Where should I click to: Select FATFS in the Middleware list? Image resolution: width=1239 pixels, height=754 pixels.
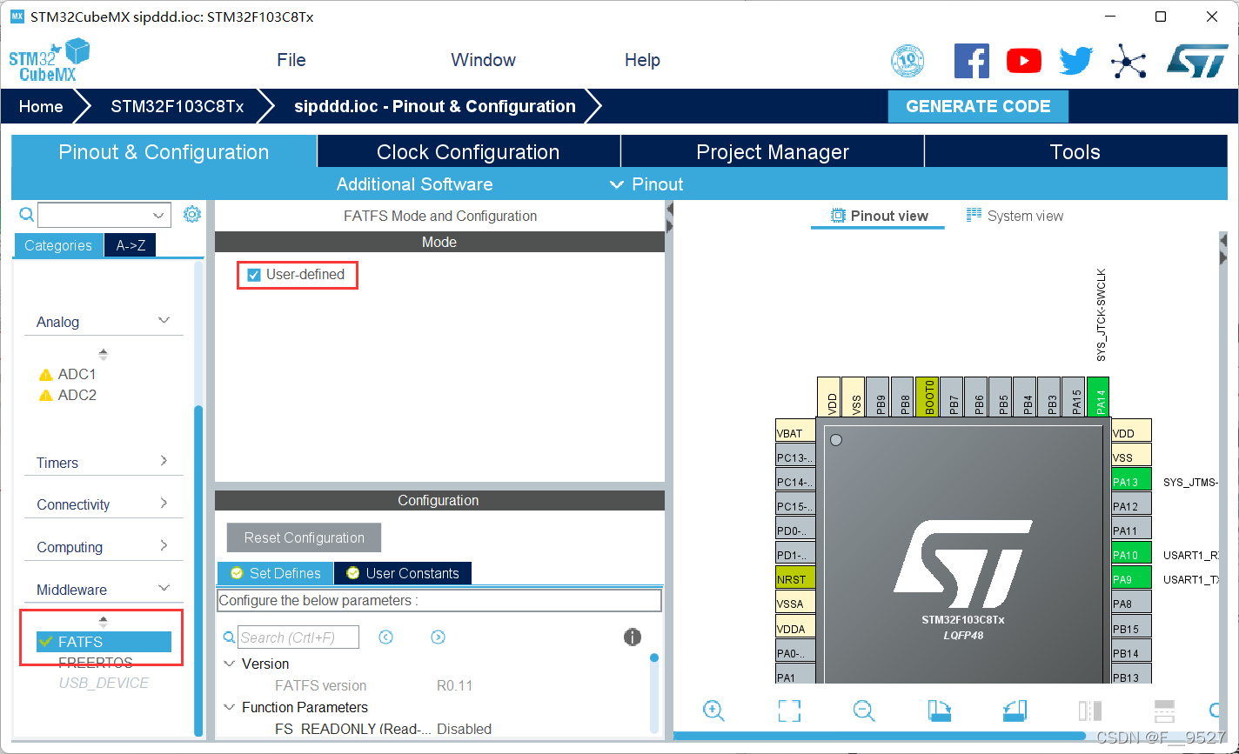104,642
